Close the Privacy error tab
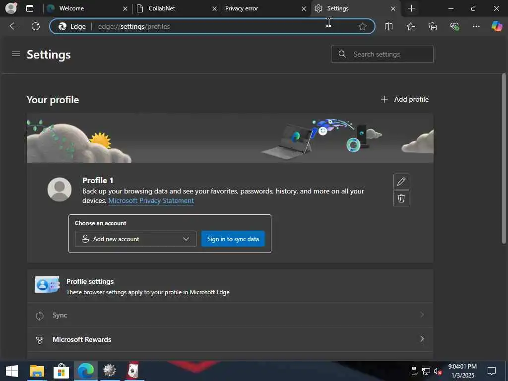 pos(304,9)
